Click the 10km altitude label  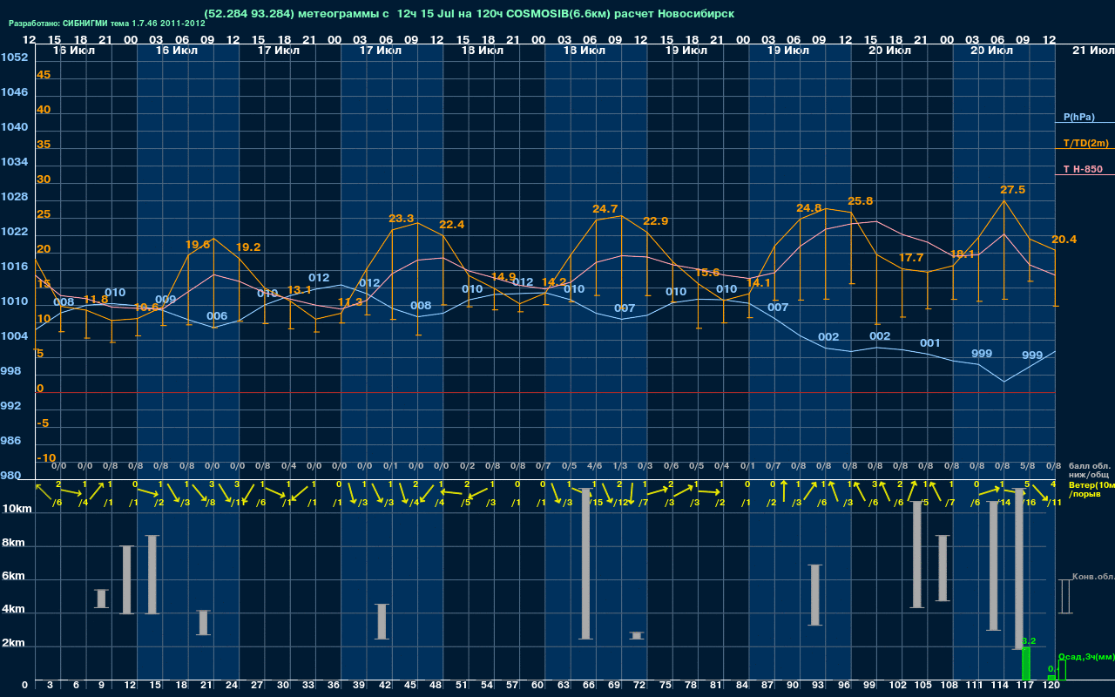[x=17, y=509]
